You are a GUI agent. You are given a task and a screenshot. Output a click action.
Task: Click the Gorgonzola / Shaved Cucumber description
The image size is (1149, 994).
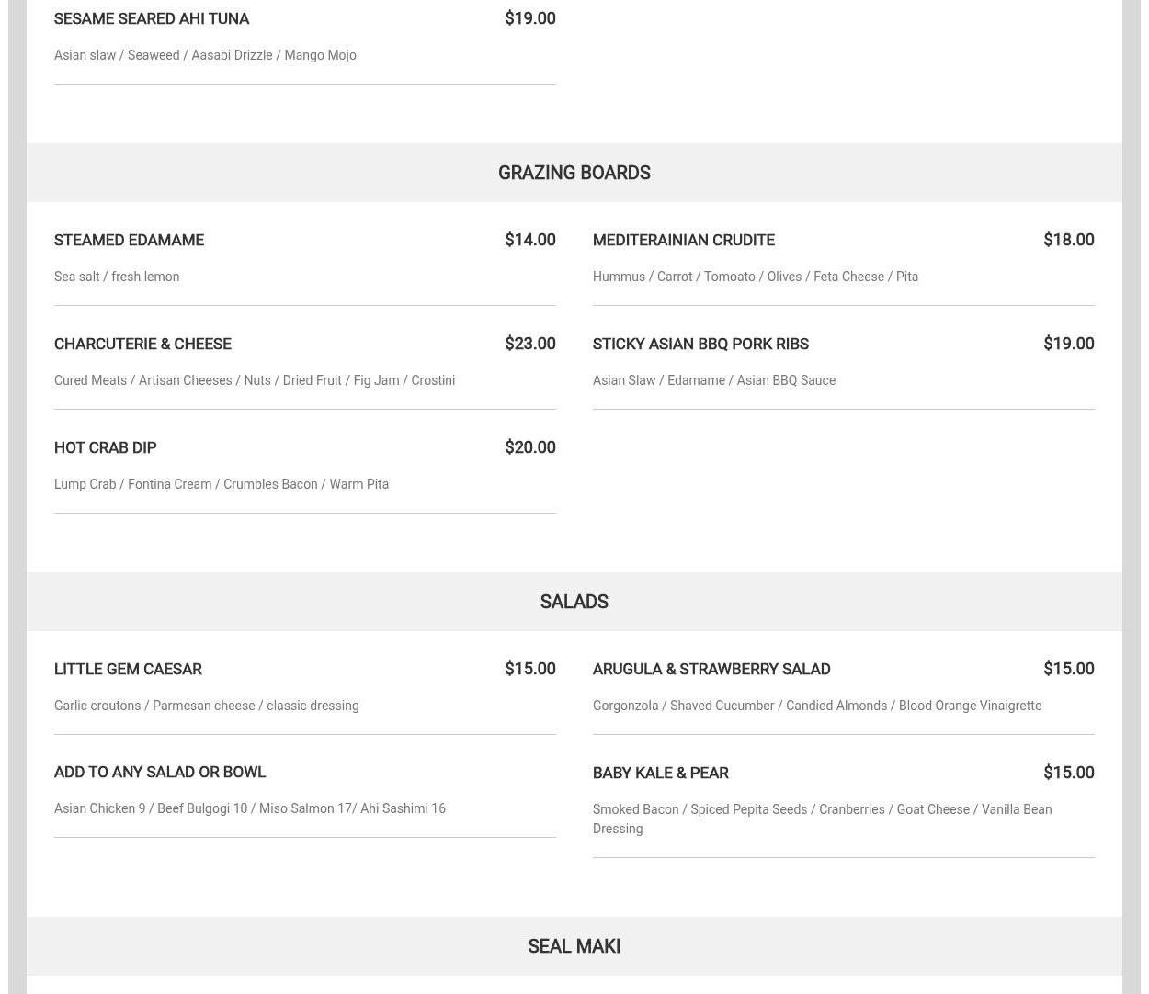coord(817,706)
